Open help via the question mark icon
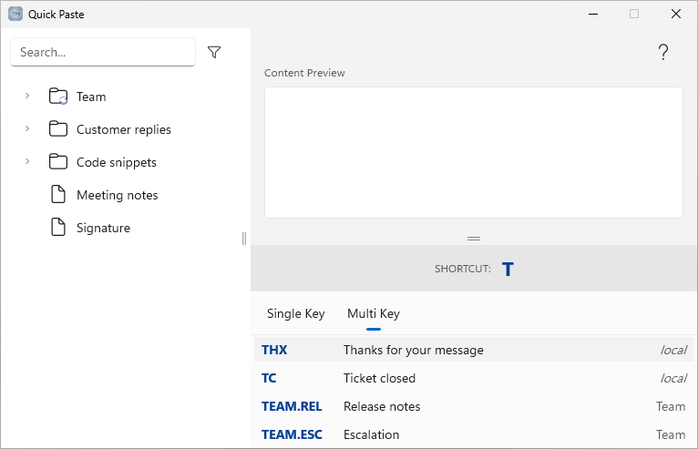This screenshot has height=449, width=698. click(x=662, y=52)
